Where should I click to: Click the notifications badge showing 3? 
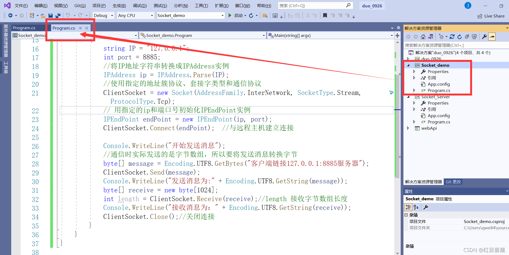(x=468, y=5)
